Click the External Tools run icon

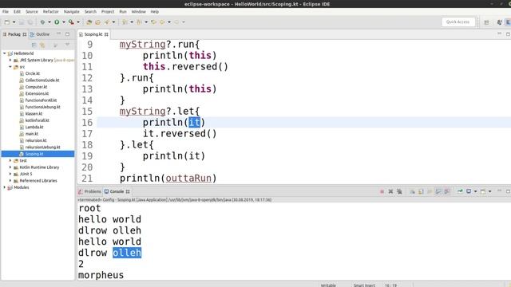71,22
